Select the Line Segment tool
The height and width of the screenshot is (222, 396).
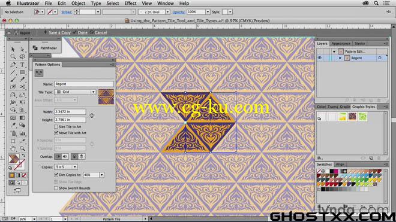tap(13, 72)
